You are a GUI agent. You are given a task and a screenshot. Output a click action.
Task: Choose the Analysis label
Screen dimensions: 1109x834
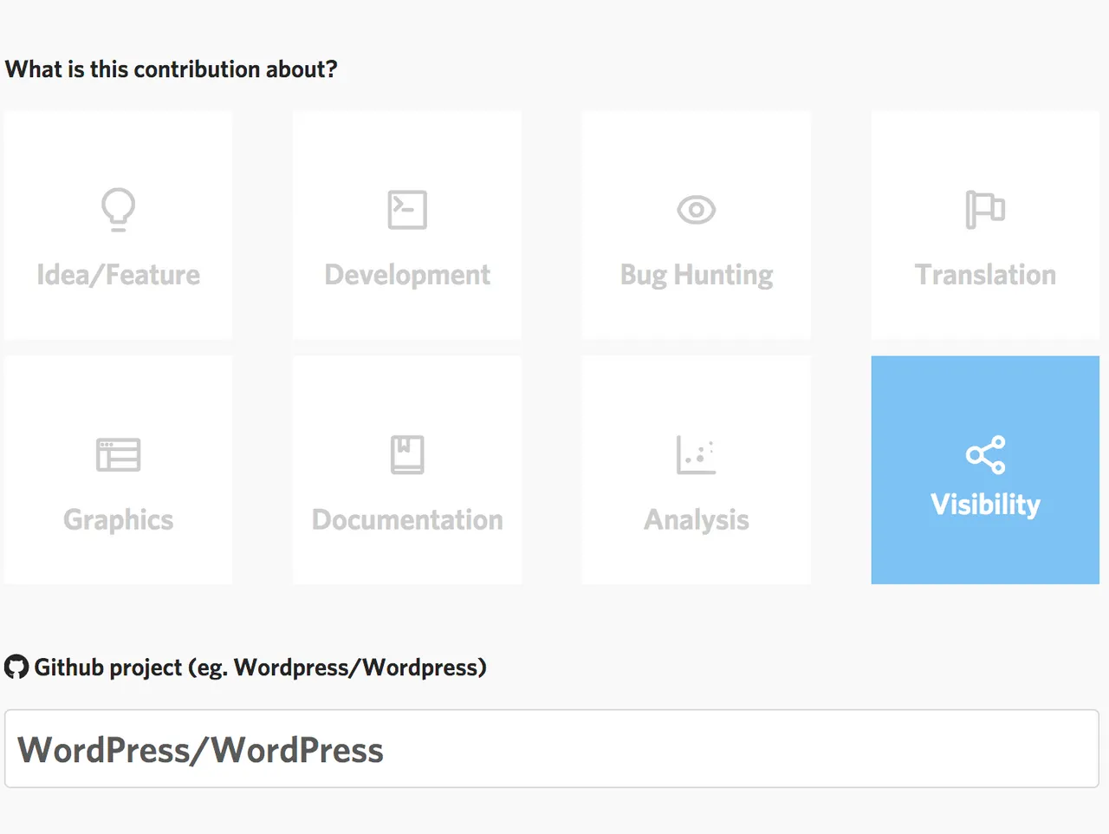(696, 520)
